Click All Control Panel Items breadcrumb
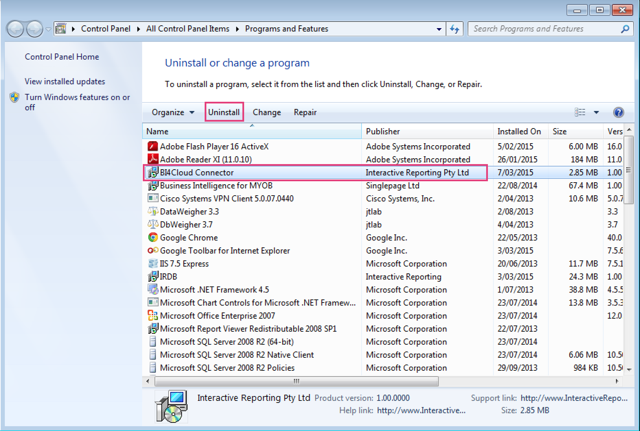The width and height of the screenshot is (640, 431). (x=188, y=29)
